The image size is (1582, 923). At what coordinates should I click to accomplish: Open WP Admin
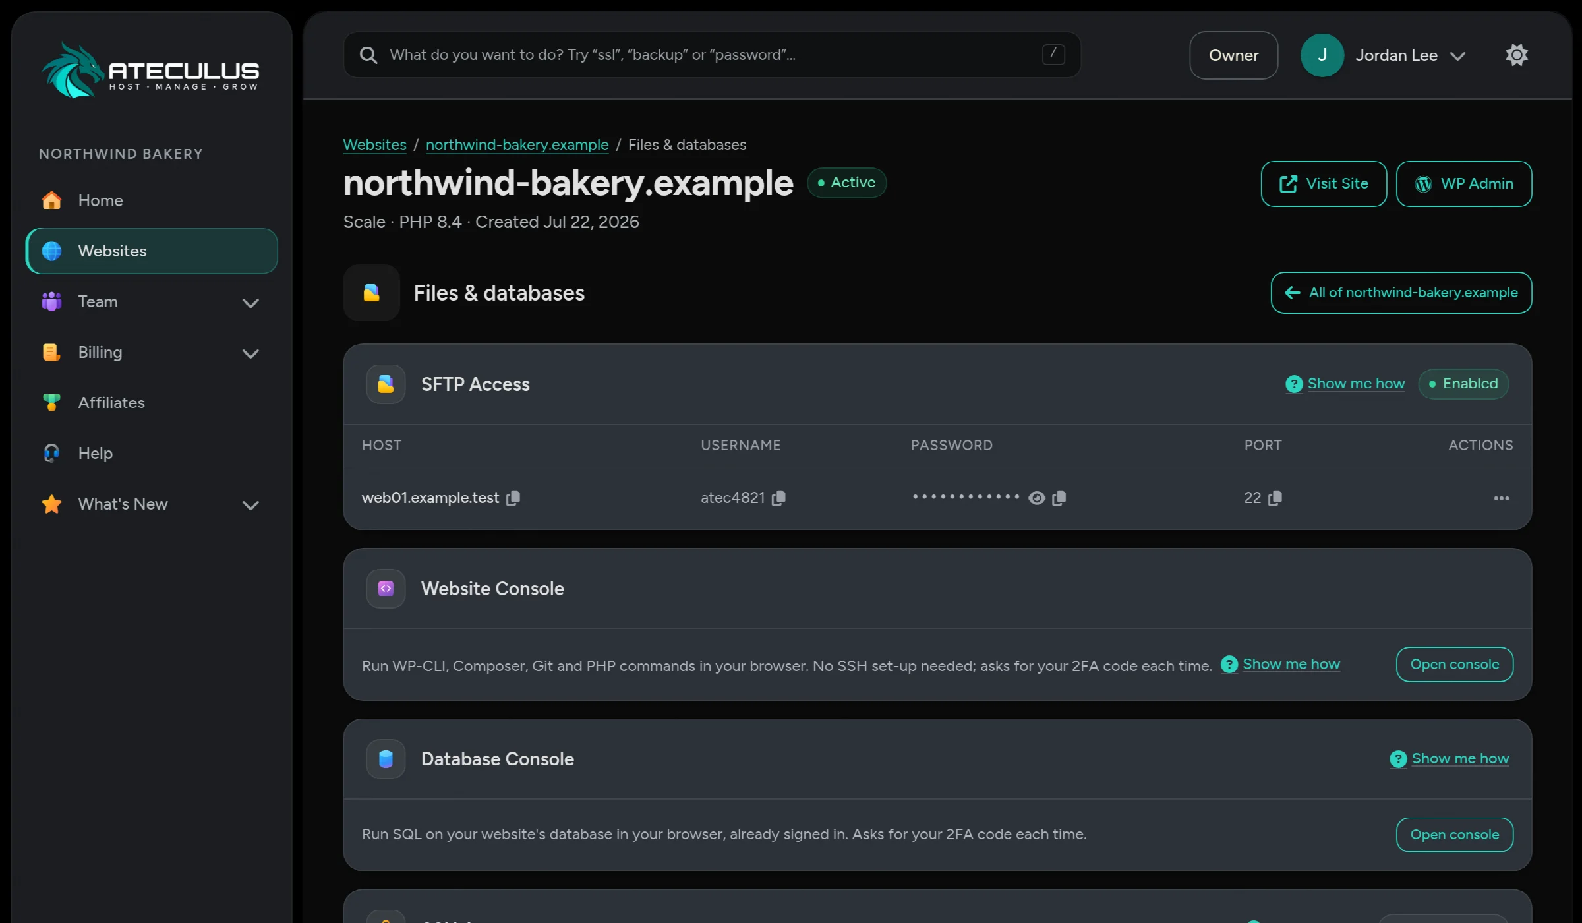[1464, 184]
